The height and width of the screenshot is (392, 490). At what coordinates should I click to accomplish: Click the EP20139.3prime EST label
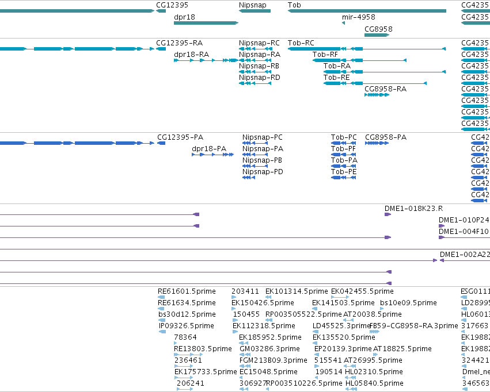click(x=343, y=349)
